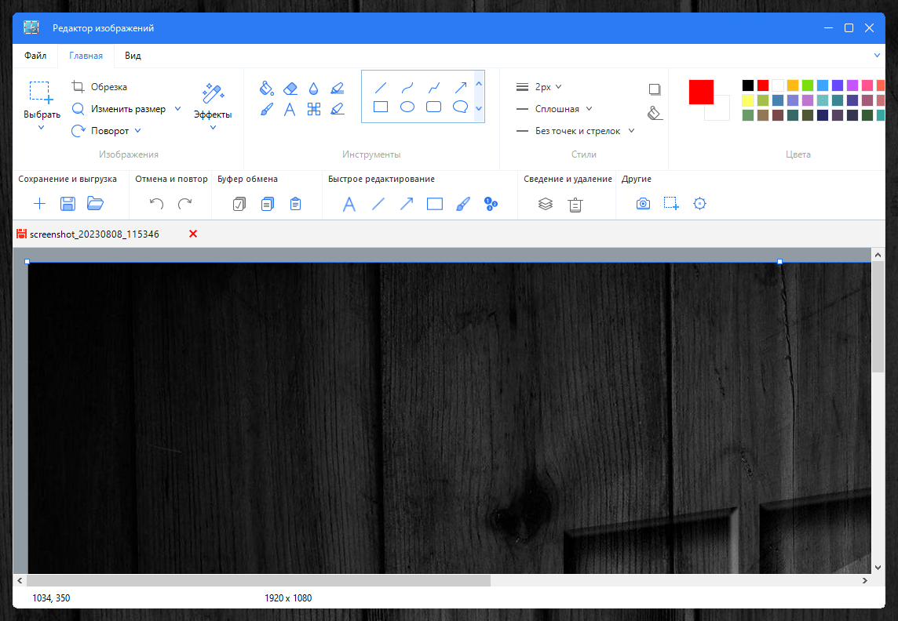This screenshot has width=898, height=621.
Task: Activate the screenshot_20230808_115346 document tab
Action: click(94, 234)
